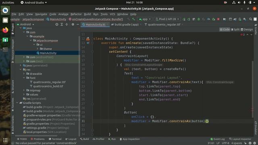Click Expand All icon in Project panel
Image resolution: width=258 pixels, height=145 pixels.
pyautogui.click(x=62, y=24)
